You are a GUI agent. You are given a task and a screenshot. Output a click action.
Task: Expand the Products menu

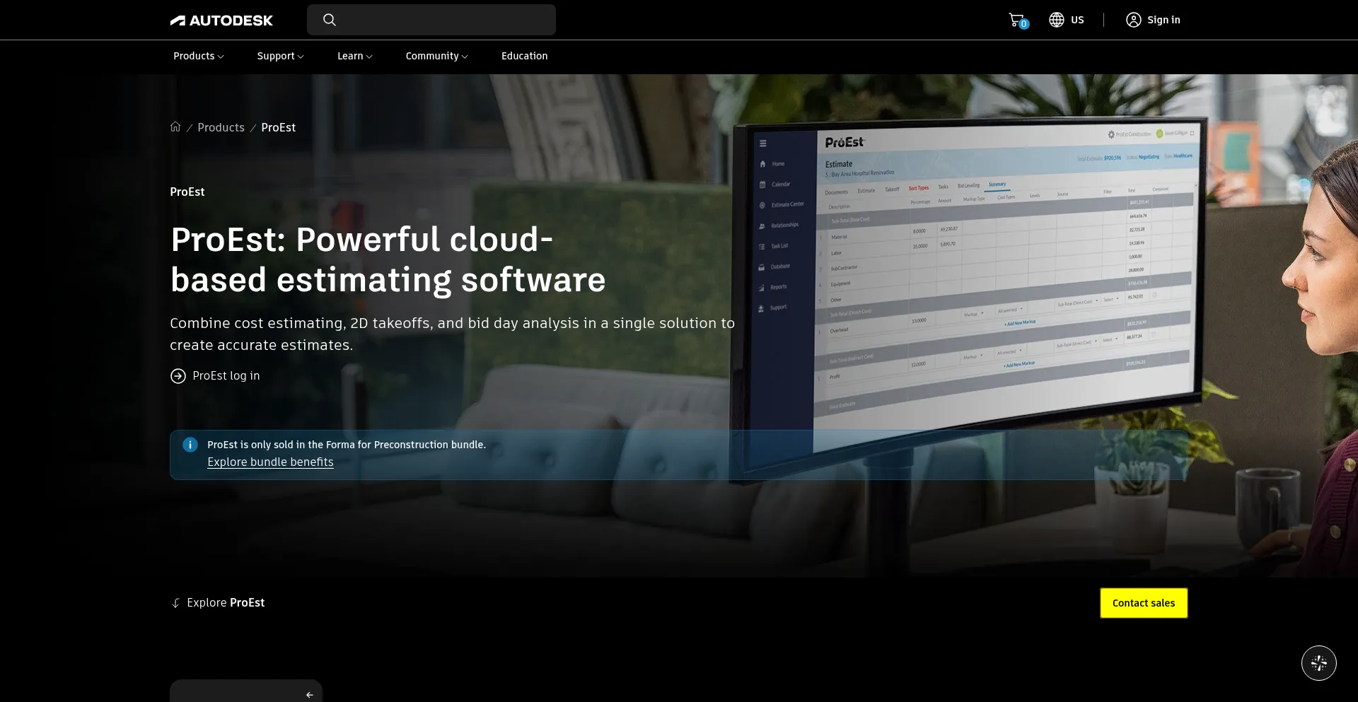(x=198, y=56)
